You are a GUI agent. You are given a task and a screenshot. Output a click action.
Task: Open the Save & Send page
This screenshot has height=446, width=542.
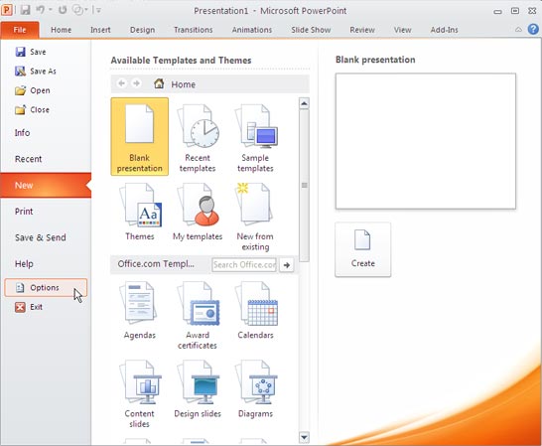41,237
